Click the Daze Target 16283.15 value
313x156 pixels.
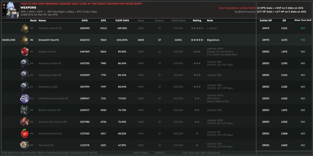click(159, 153)
